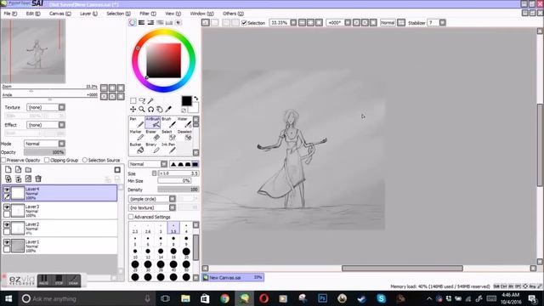The width and height of the screenshot is (544, 306).
Task: Select the Marker tool
Action: pyautogui.click(x=136, y=135)
